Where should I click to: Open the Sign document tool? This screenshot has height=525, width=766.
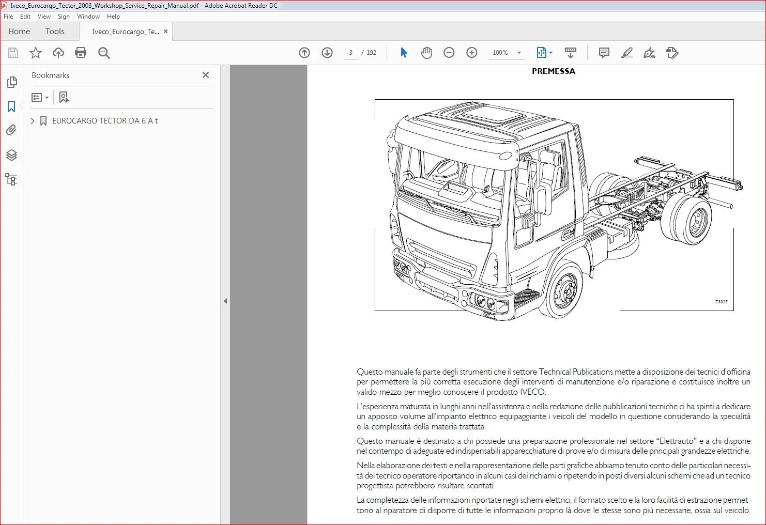[649, 53]
